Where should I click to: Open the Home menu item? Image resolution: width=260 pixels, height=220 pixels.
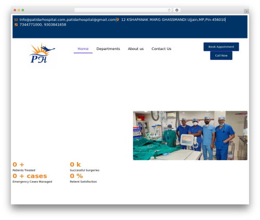click(x=83, y=49)
